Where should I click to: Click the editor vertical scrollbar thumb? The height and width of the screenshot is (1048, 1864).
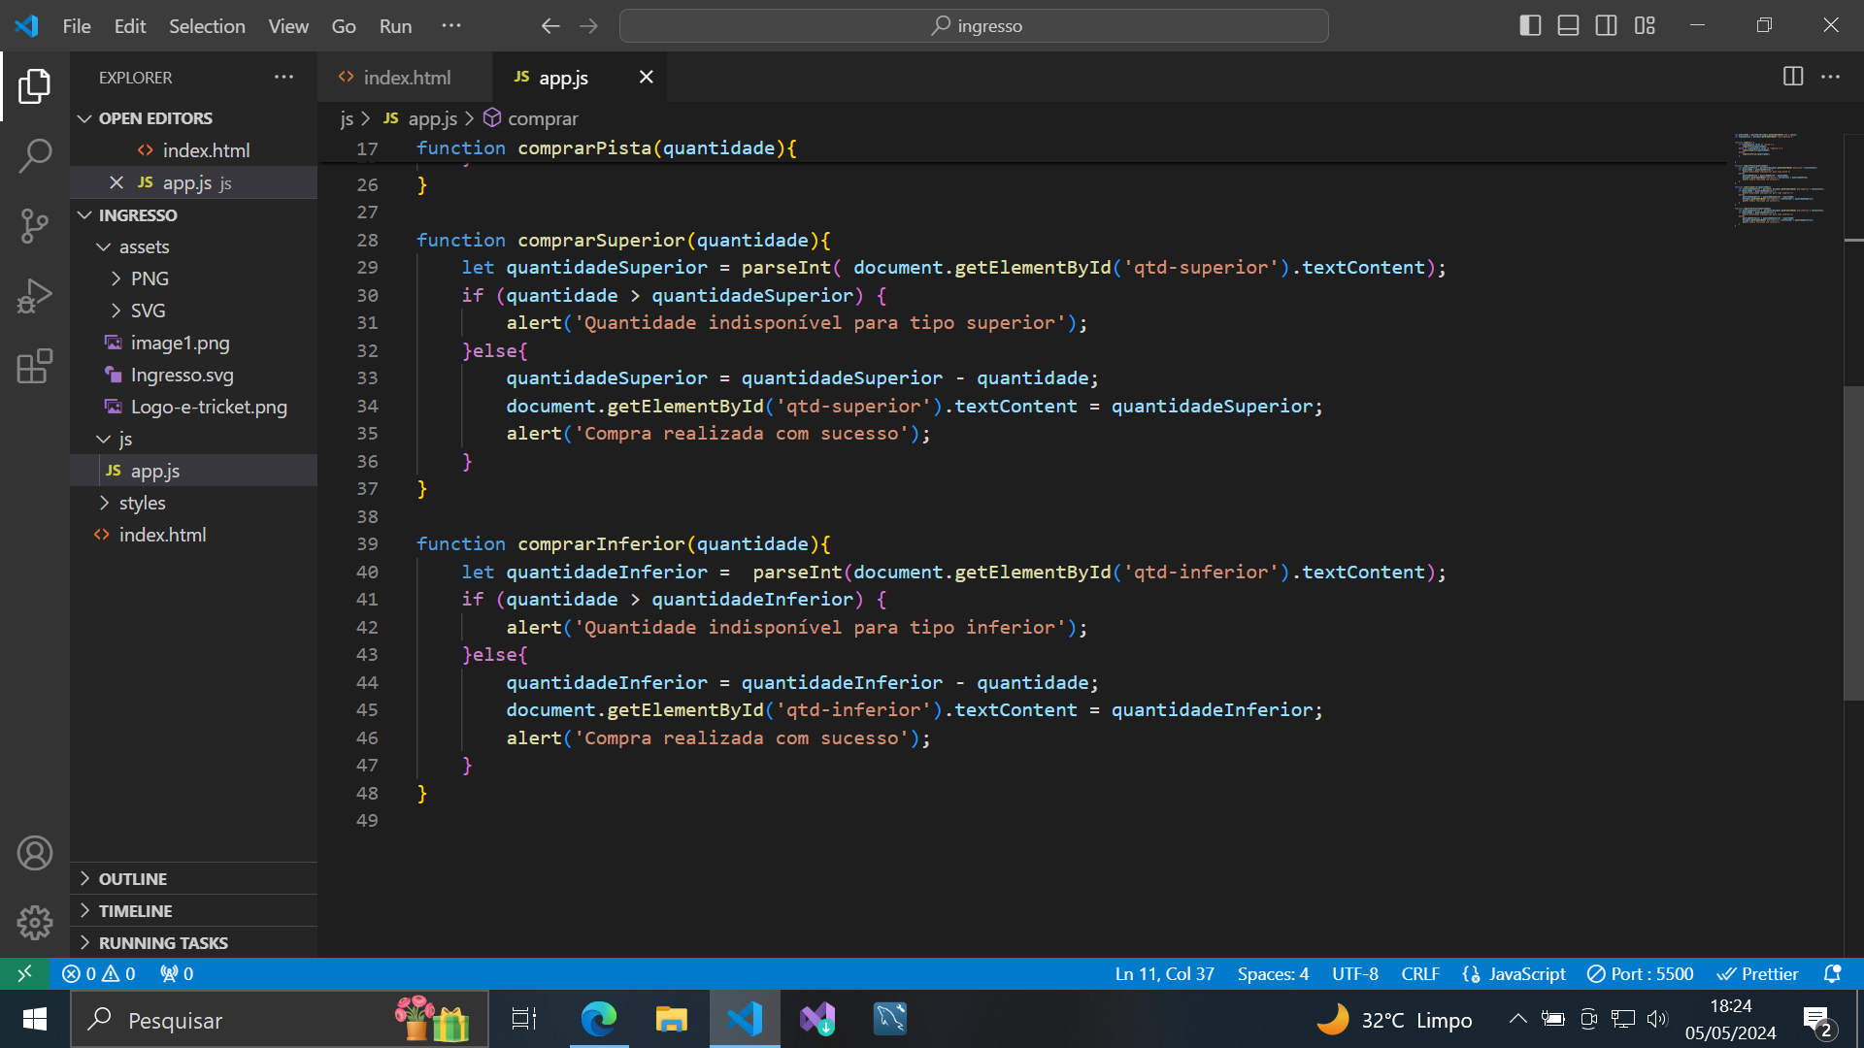point(1853,542)
